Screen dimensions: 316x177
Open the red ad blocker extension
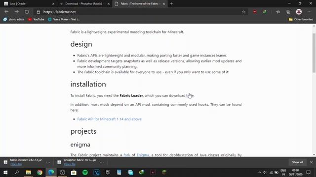click(255, 12)
